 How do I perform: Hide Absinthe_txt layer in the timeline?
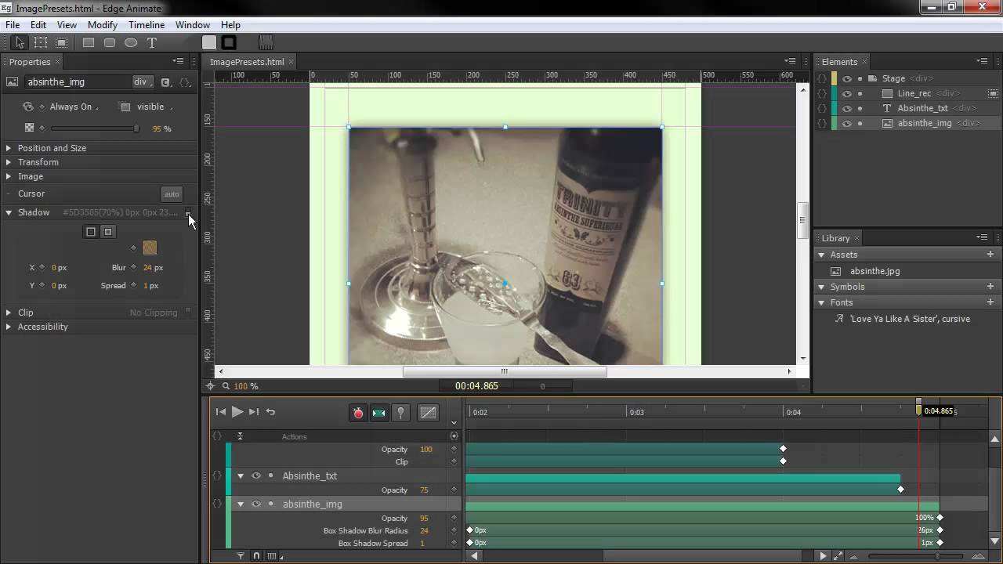pyautogui.click(x=255, y=475)
